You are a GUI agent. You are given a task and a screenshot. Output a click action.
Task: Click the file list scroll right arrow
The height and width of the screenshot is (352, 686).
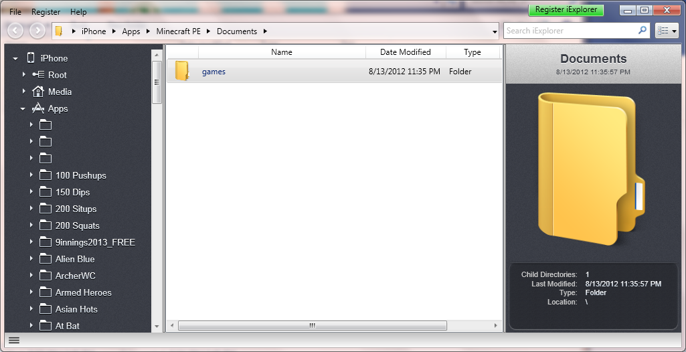tap(495, 326)
